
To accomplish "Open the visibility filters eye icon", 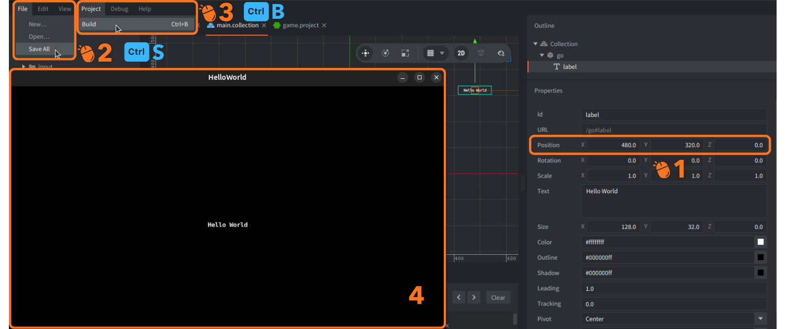I will [x=501, y=53].
